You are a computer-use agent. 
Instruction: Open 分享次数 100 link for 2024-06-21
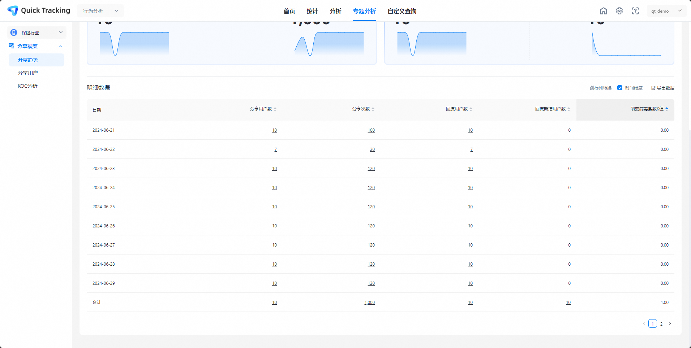pos(371,130)
